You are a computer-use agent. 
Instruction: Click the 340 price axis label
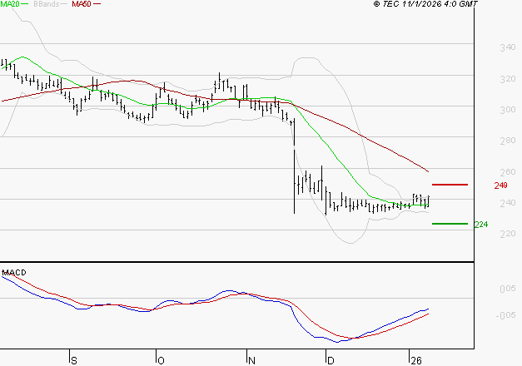click(x=508, y=47)
